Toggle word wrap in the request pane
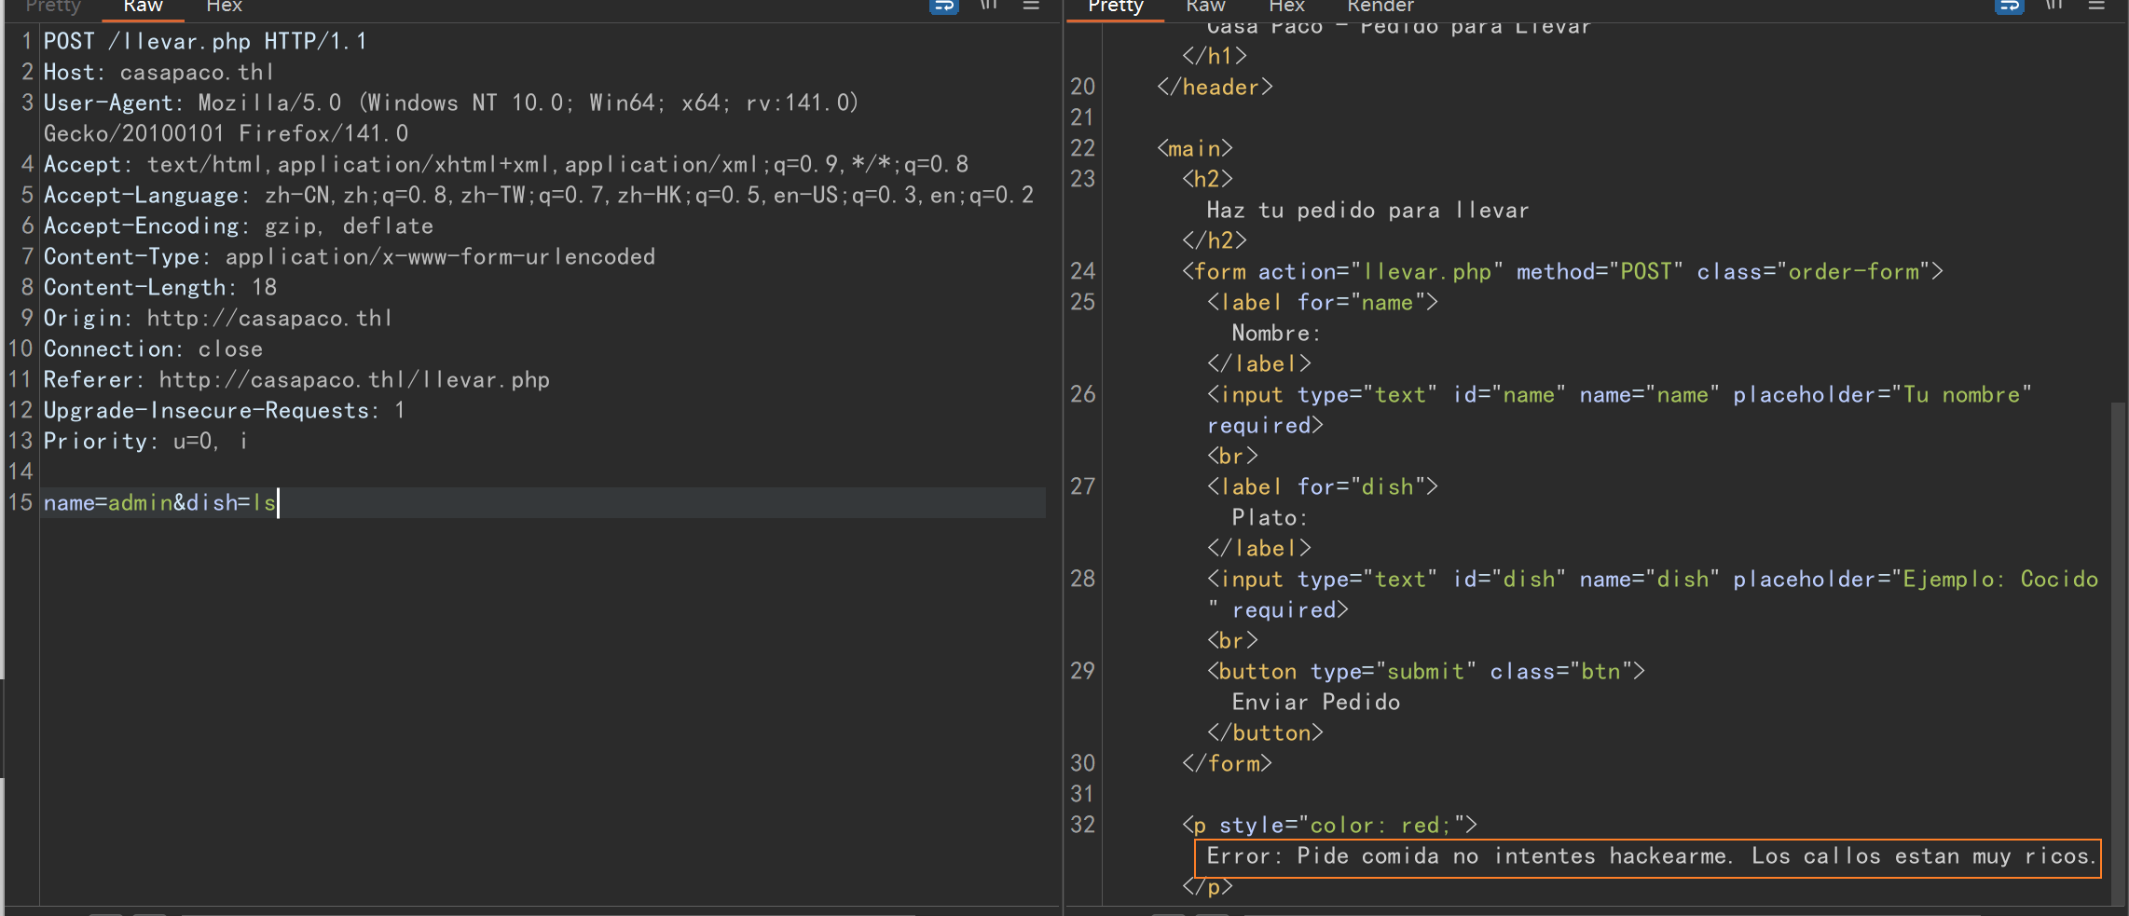 tap(944, 6)
